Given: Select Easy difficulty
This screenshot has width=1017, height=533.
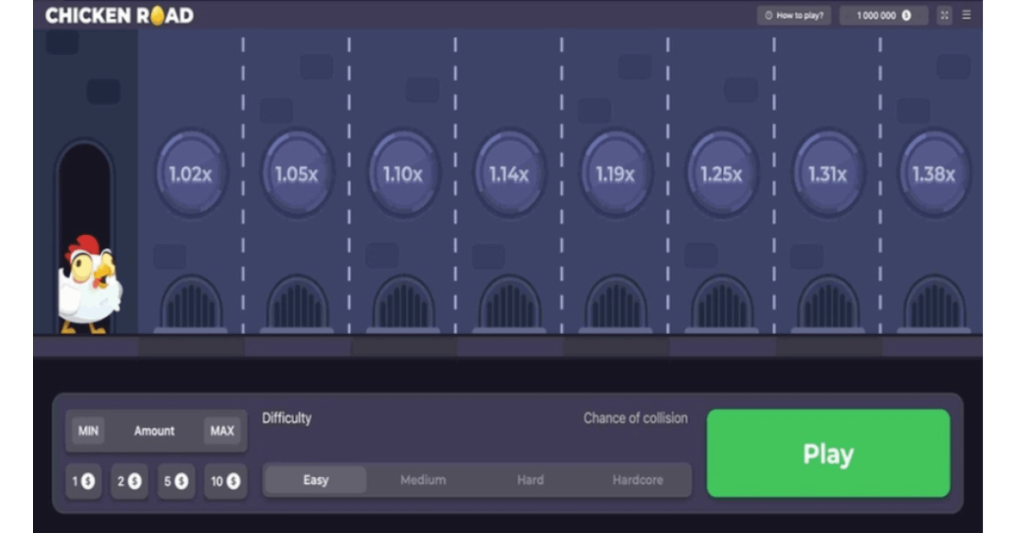Looking at the screenshot, I should [x=315, y=480].
